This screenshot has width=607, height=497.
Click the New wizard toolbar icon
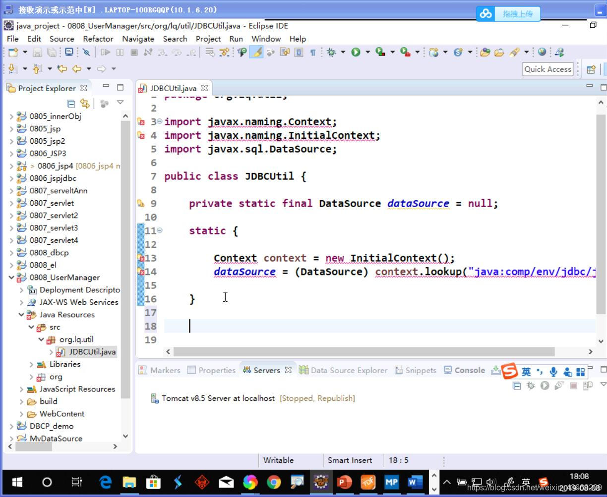[13, 52]
